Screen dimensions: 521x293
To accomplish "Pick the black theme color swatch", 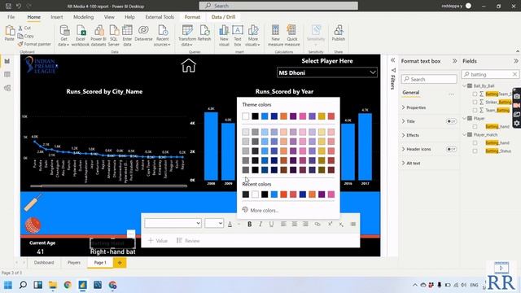I will click(x=255, y=116).
